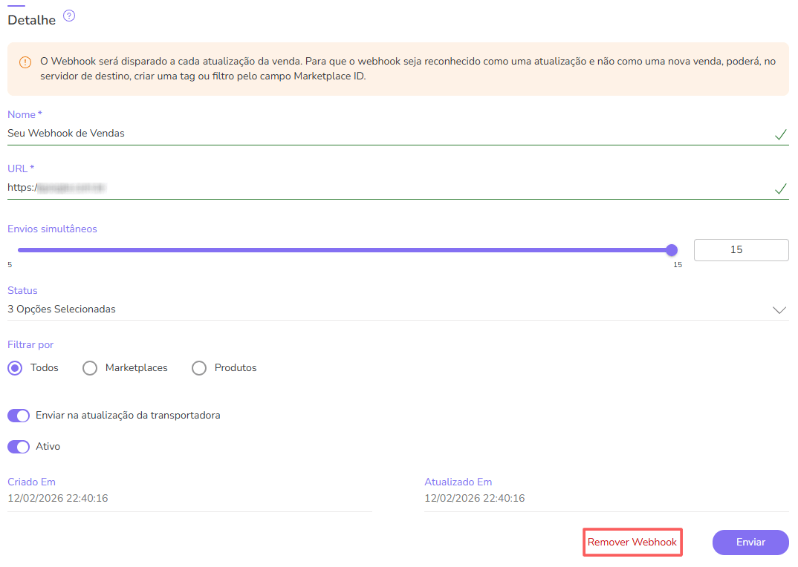This screenshot has width=798, height=567.
Task: Click the chevron on the Status selector
Action: [779, 310]
